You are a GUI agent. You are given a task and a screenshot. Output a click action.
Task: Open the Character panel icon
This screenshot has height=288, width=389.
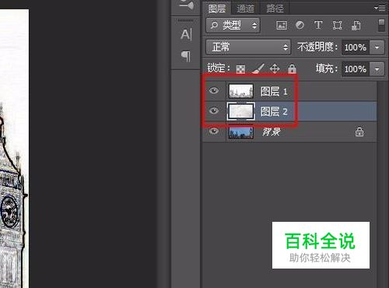(186, 34)
